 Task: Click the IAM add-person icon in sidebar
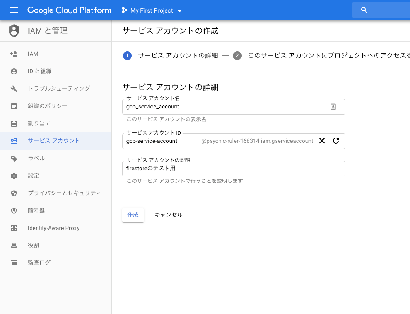click(x=14, y=54)
